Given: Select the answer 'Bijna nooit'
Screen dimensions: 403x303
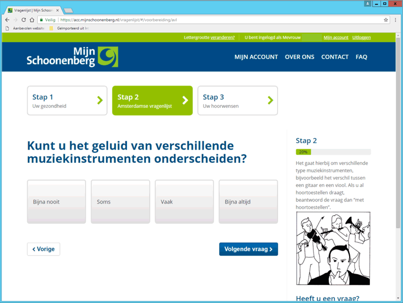Looking at the screenshot, I should click(56, 201).
